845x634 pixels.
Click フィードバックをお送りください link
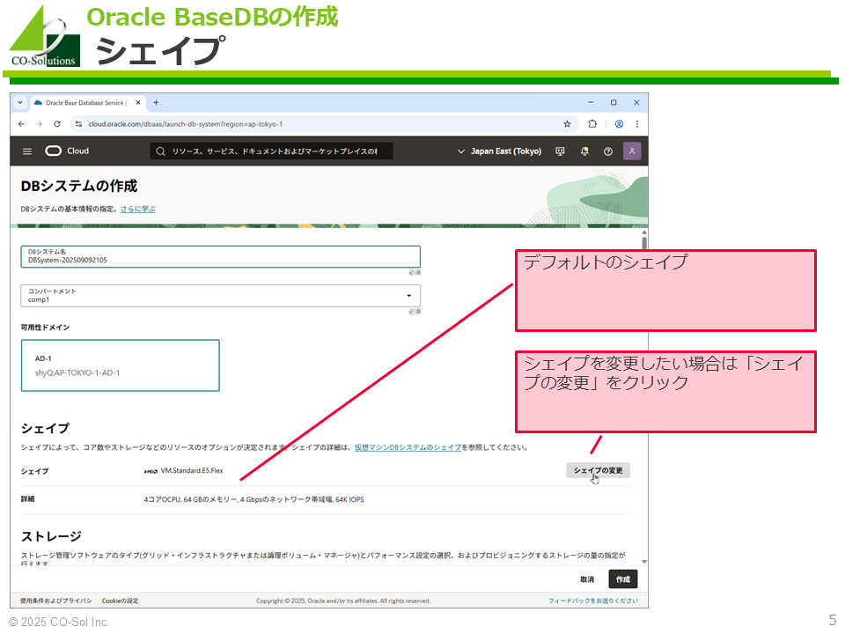click(593, 601)
